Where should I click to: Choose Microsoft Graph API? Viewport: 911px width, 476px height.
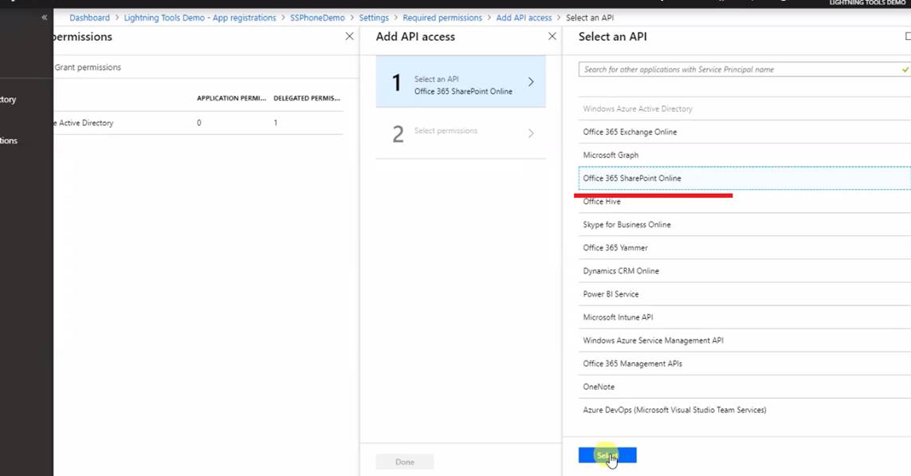coord(745,155)
